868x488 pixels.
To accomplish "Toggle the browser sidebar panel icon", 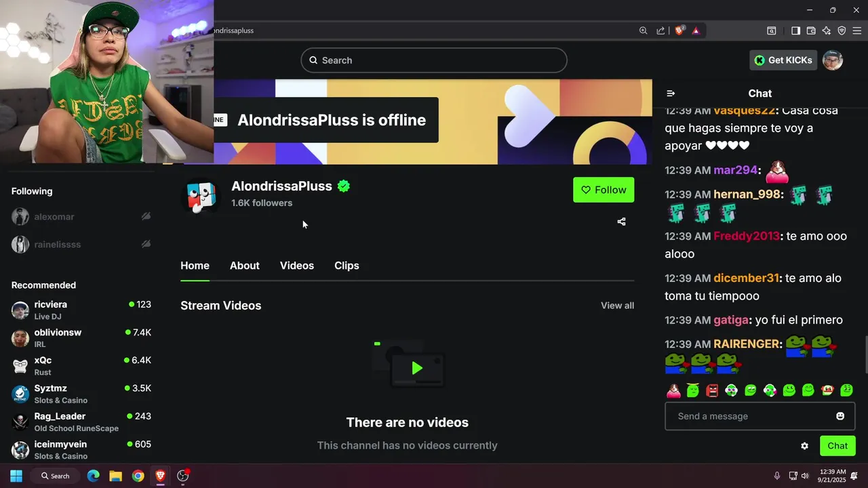I will [795, 30].
